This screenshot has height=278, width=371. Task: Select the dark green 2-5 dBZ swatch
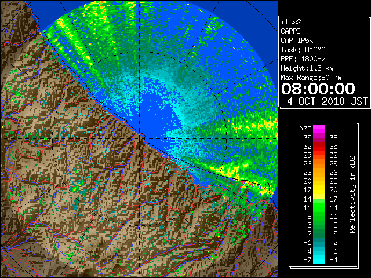(319, 233)
